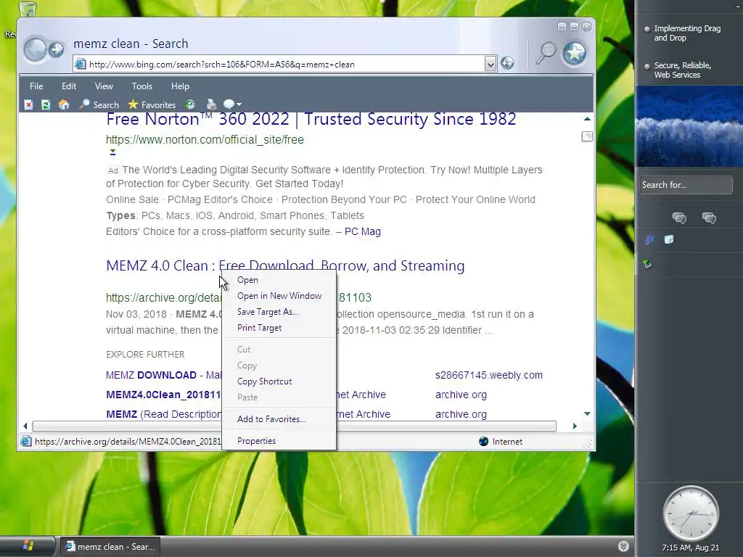Choose Properties in the context menu
The height and width of the screenshot is (557, 743).
point(279,441)
